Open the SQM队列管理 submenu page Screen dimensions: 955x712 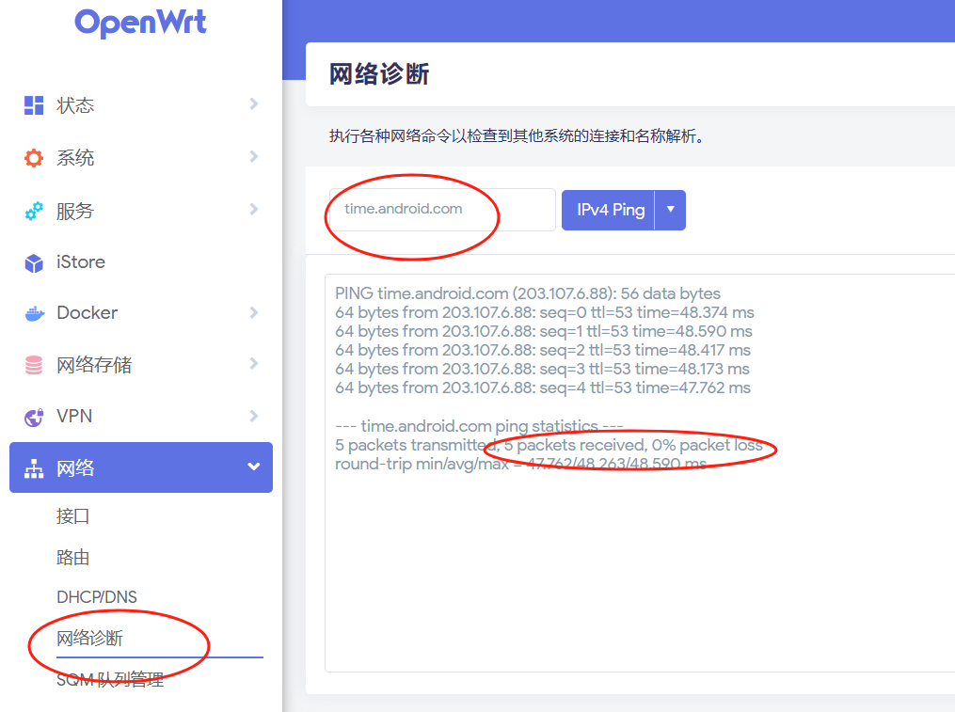point(110,679)
